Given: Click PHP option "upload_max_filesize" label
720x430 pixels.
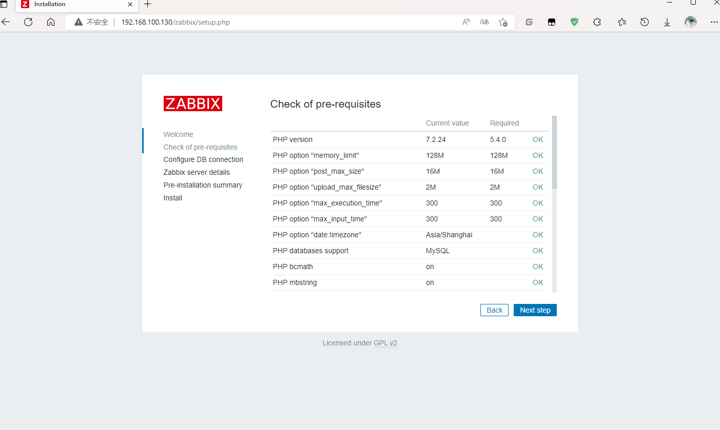Looking at the screenshot, I should coord(327,187).
